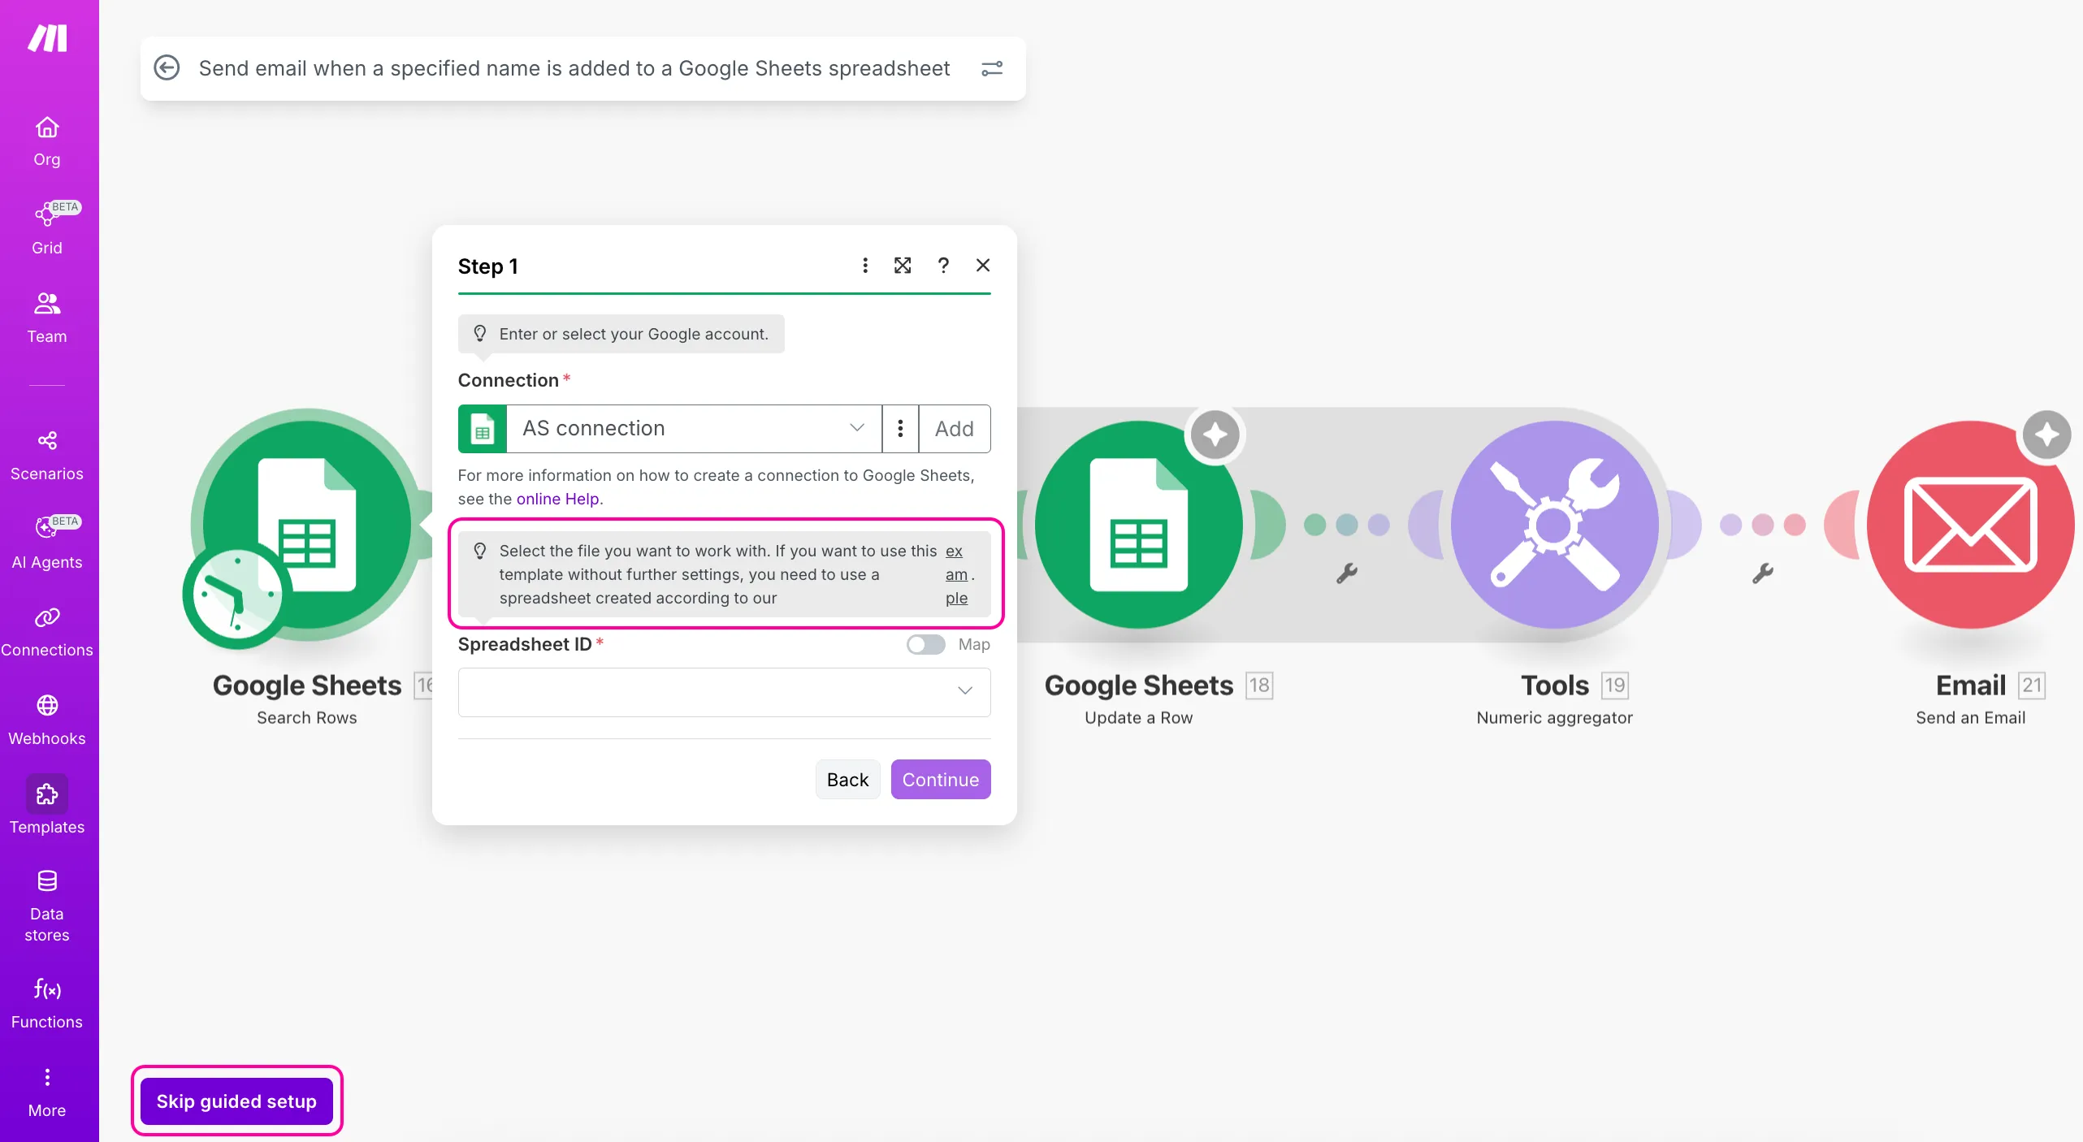
Task: Click wrench icon before Email module
Action: [1763, 573]
